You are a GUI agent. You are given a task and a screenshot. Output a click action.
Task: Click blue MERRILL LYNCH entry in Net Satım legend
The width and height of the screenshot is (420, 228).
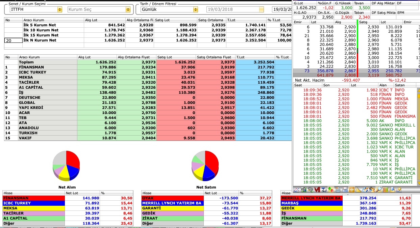coord(172,203)
